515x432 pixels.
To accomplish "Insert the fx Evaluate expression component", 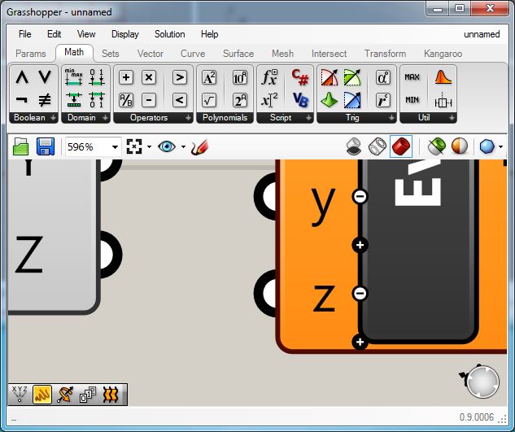I will (x=269, y=77).
